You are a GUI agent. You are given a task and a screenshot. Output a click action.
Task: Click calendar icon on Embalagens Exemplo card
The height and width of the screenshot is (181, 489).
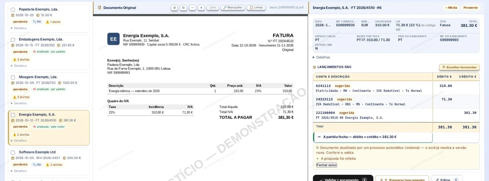pyautogui.click(x=13, y=45)
